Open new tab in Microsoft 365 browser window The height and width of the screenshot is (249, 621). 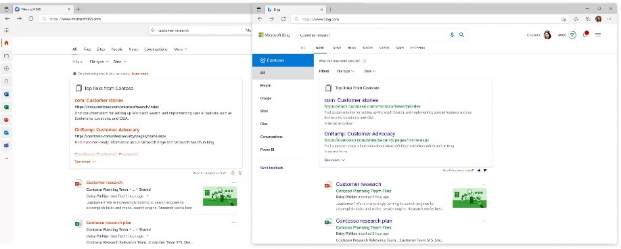coord(78,9)
